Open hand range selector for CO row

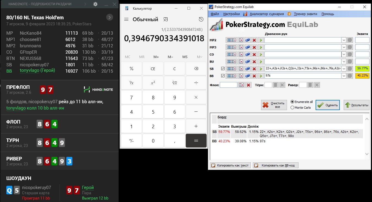[x=231, y=54]
